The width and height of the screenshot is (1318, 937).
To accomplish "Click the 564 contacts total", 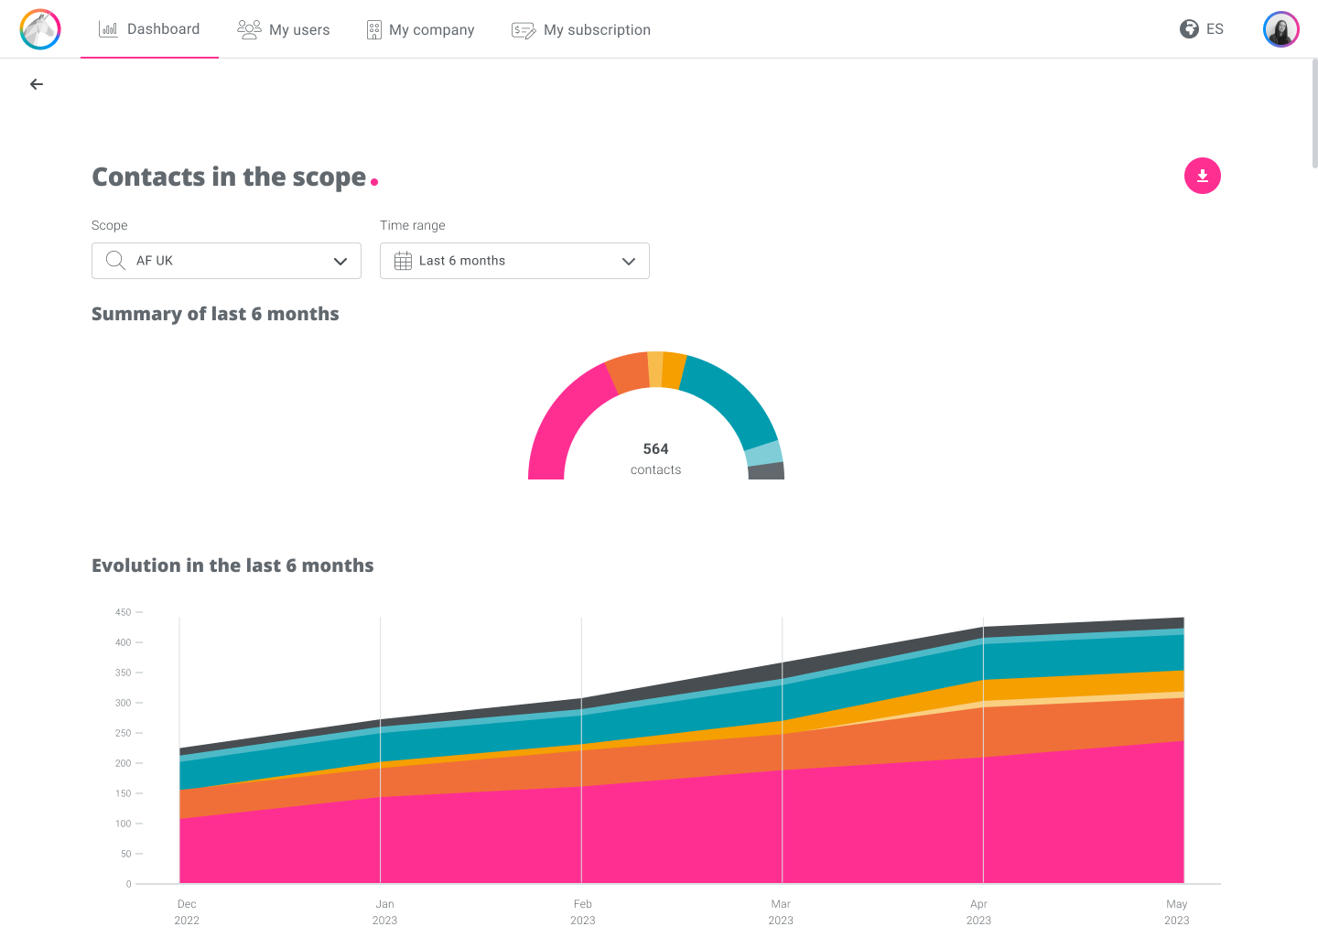I will pyautogui.click(x=656, y=458).
